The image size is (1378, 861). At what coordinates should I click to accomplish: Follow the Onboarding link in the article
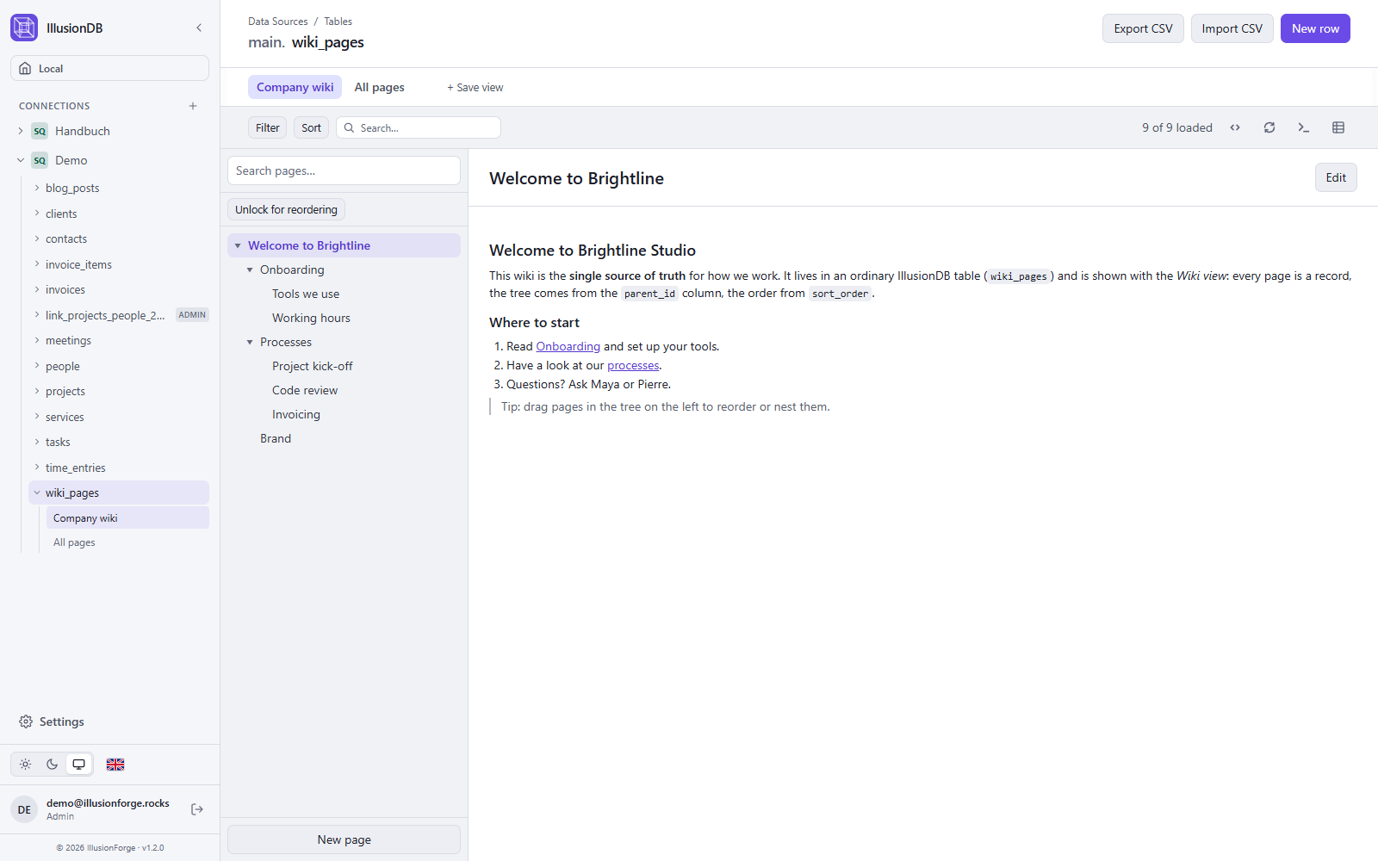568,346
